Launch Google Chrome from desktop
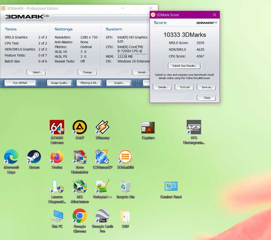The height and width of the screenshot is (240, 271). 80,221
